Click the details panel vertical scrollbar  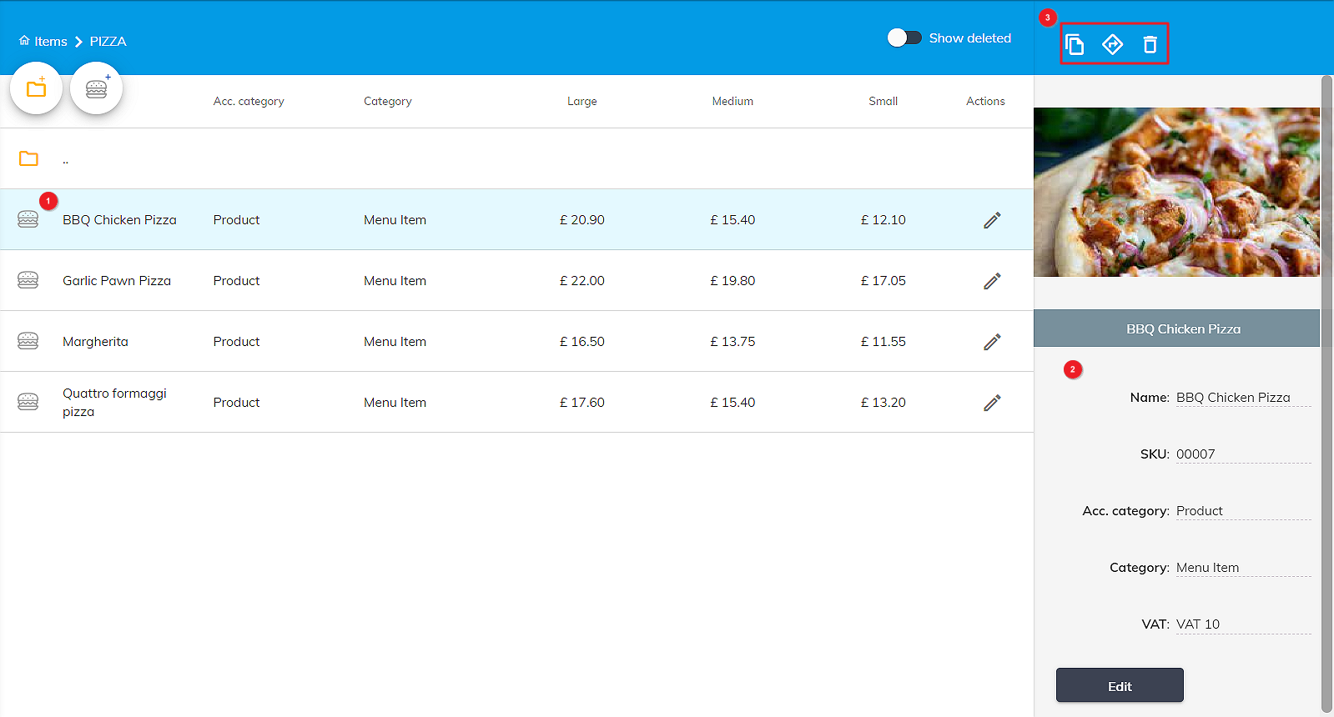1326,392
